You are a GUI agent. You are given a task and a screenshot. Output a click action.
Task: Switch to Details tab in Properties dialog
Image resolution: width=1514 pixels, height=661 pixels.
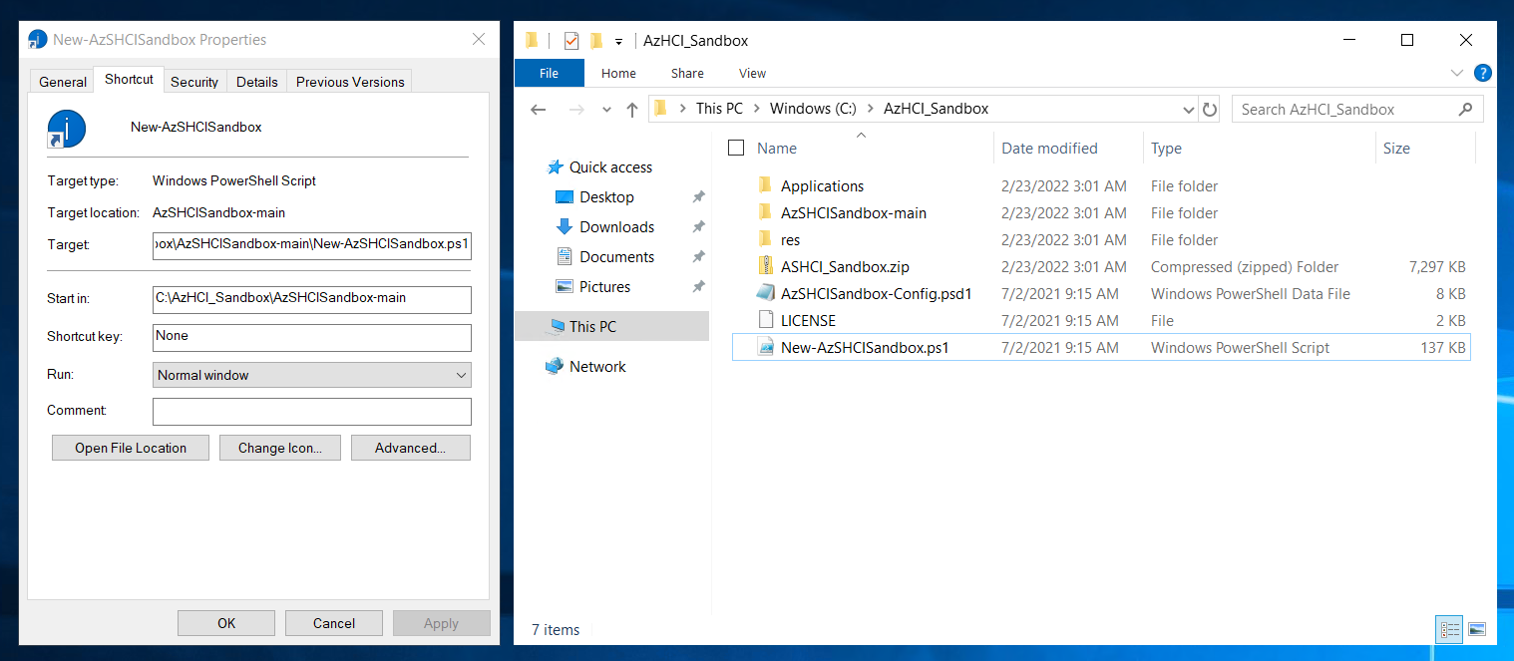[257, 82]
